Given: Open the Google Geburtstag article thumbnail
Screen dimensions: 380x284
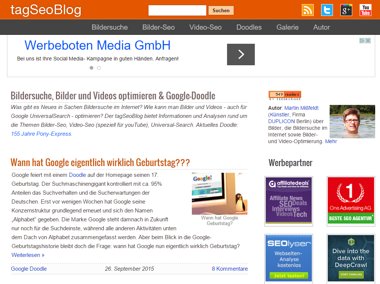Looking at the screenshot, I should (219, 193).
